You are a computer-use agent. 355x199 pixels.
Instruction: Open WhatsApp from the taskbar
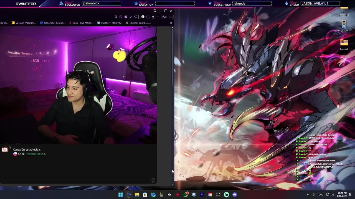(x=186, y=195)
